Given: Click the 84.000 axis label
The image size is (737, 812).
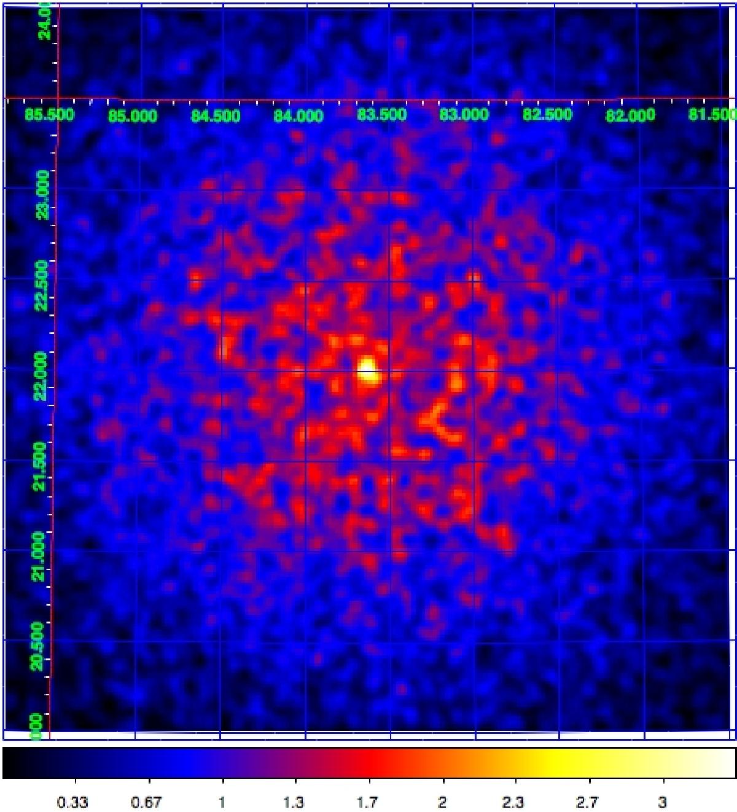Looking at the screenshot, I should 298,115.
